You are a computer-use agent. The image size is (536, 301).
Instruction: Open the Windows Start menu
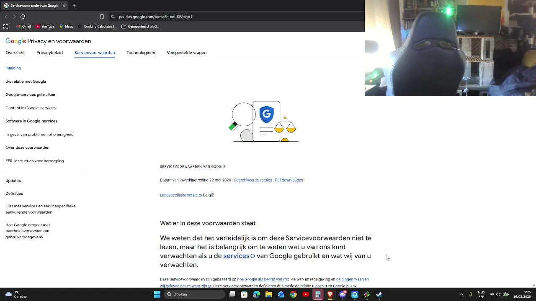point(157,294)
